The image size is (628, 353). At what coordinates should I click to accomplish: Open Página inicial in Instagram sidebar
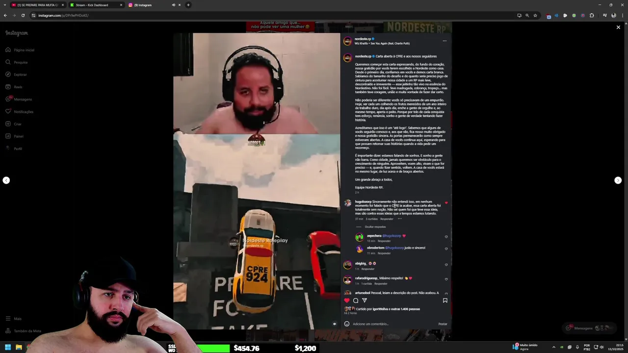coord(20,50)
